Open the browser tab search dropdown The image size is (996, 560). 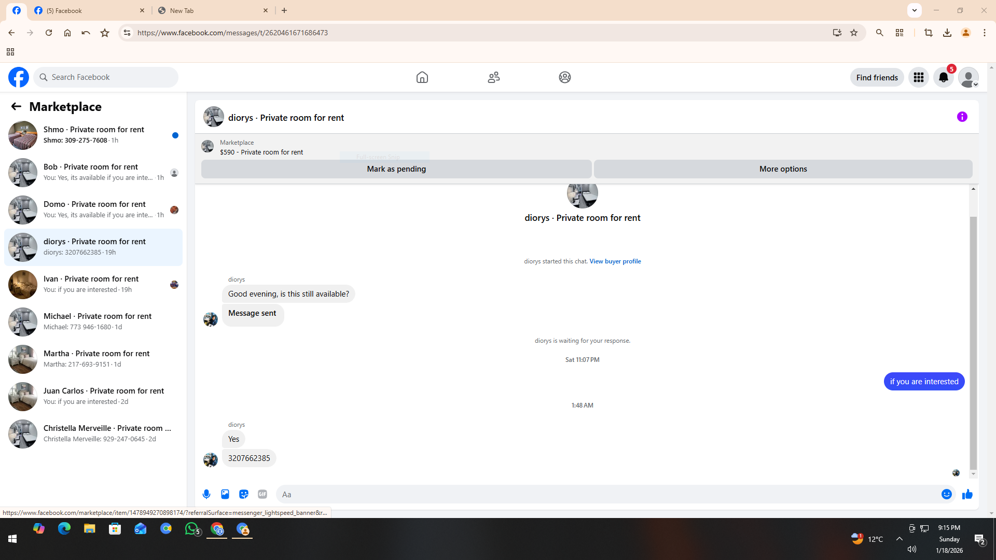914,10
